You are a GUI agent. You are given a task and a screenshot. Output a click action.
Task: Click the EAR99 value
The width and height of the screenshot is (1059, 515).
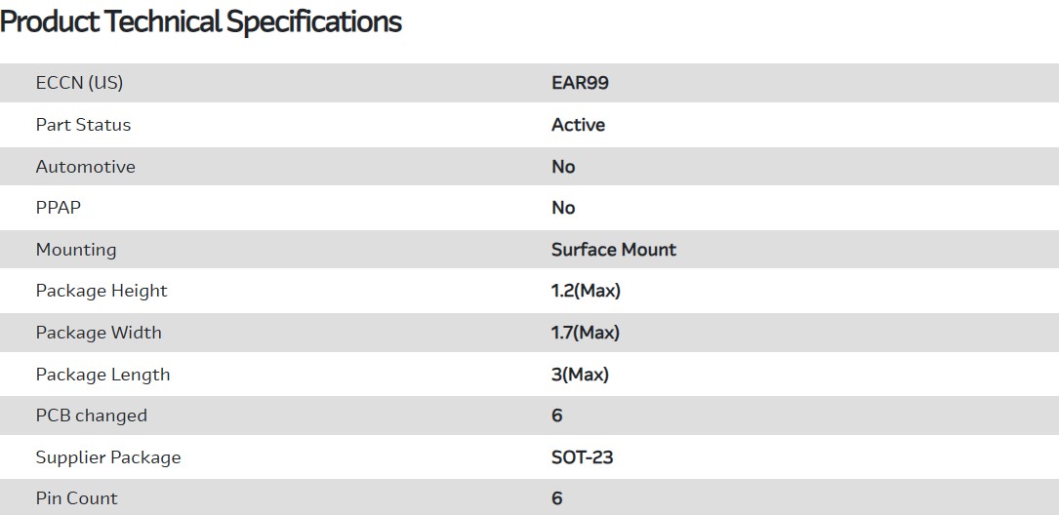pyautogui.click(x=580, y=83)
